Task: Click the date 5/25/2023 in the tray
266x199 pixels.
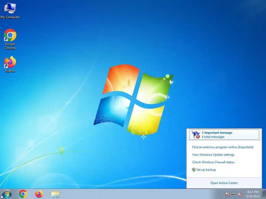Action: point(253,196)
